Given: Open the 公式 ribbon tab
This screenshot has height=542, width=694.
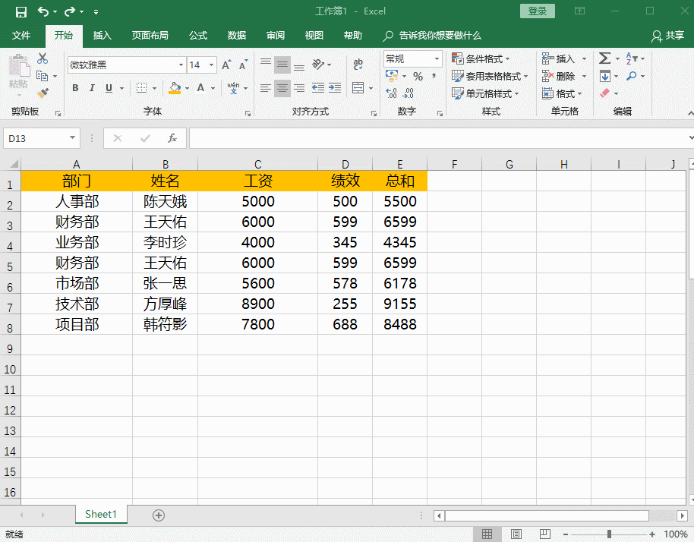Looking at the screenshot, I should [197, 35].
